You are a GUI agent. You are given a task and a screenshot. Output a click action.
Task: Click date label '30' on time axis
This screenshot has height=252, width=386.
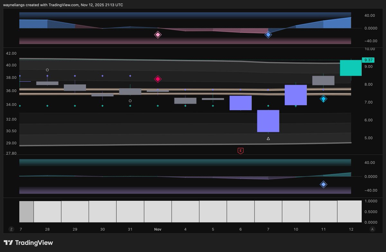[x=103, y=230]
